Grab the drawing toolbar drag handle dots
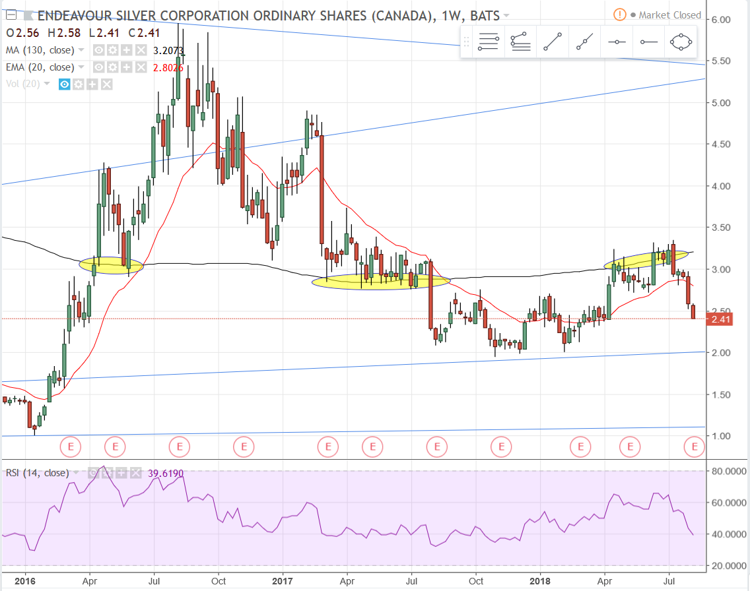This screenshot has width=750, height=591. coord(466,42)
